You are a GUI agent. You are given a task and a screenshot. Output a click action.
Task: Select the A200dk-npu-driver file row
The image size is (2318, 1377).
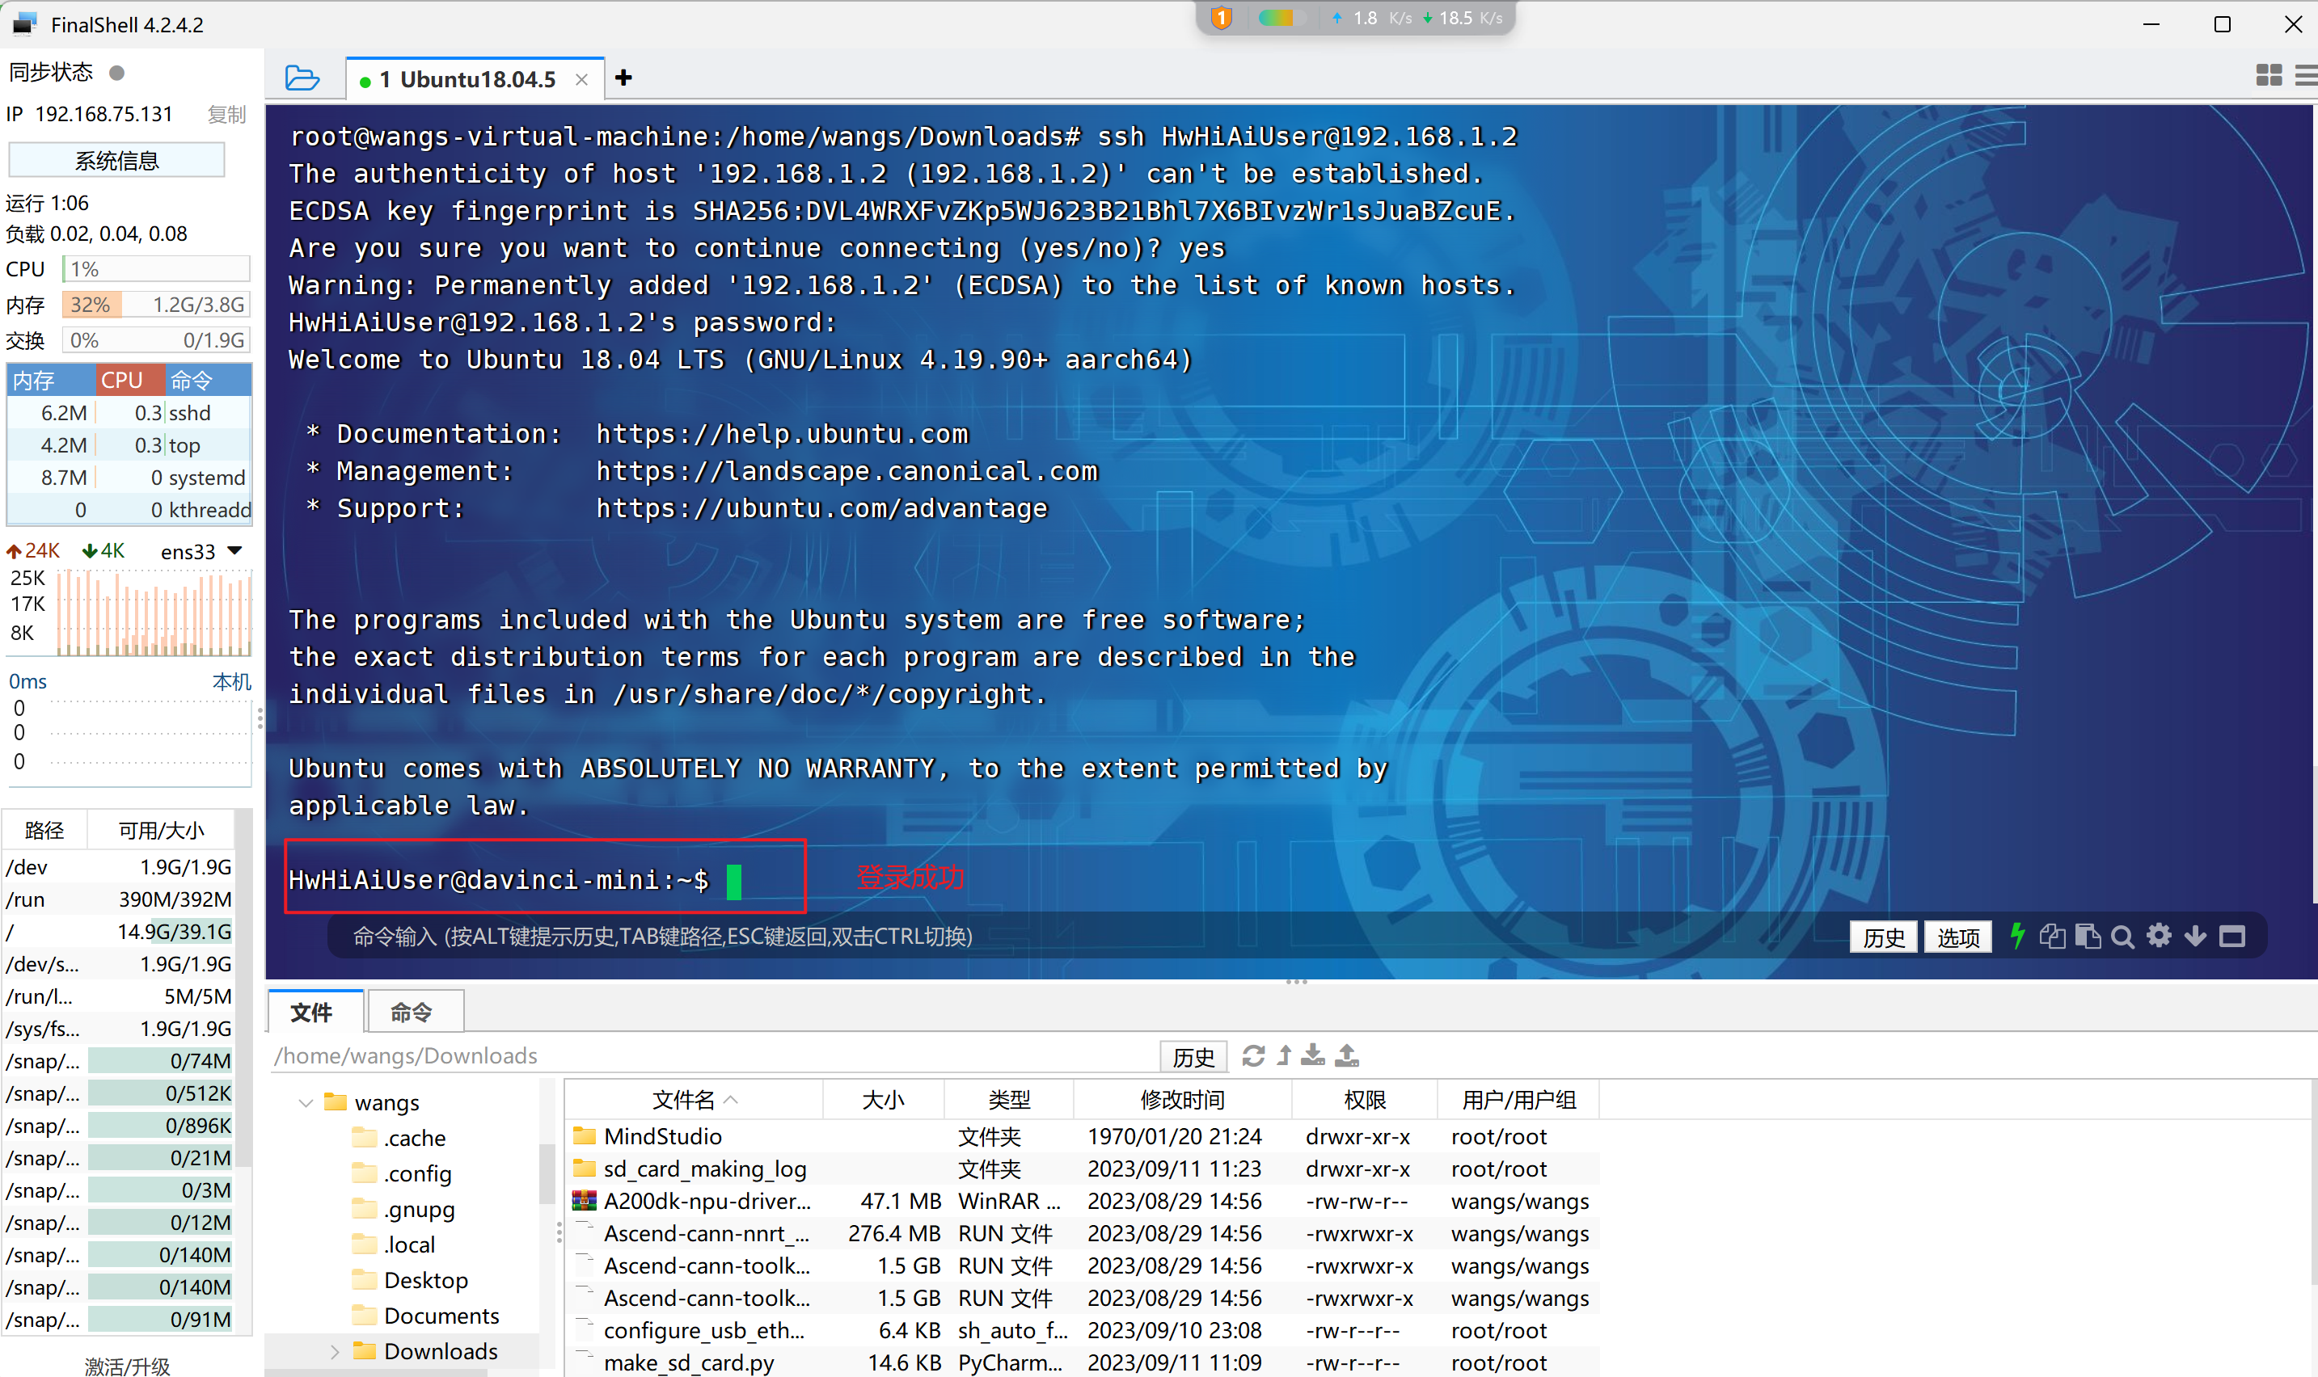(1083, 1202)
